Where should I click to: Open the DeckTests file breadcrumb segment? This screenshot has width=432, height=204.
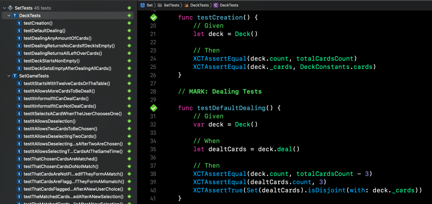(199, 5)
